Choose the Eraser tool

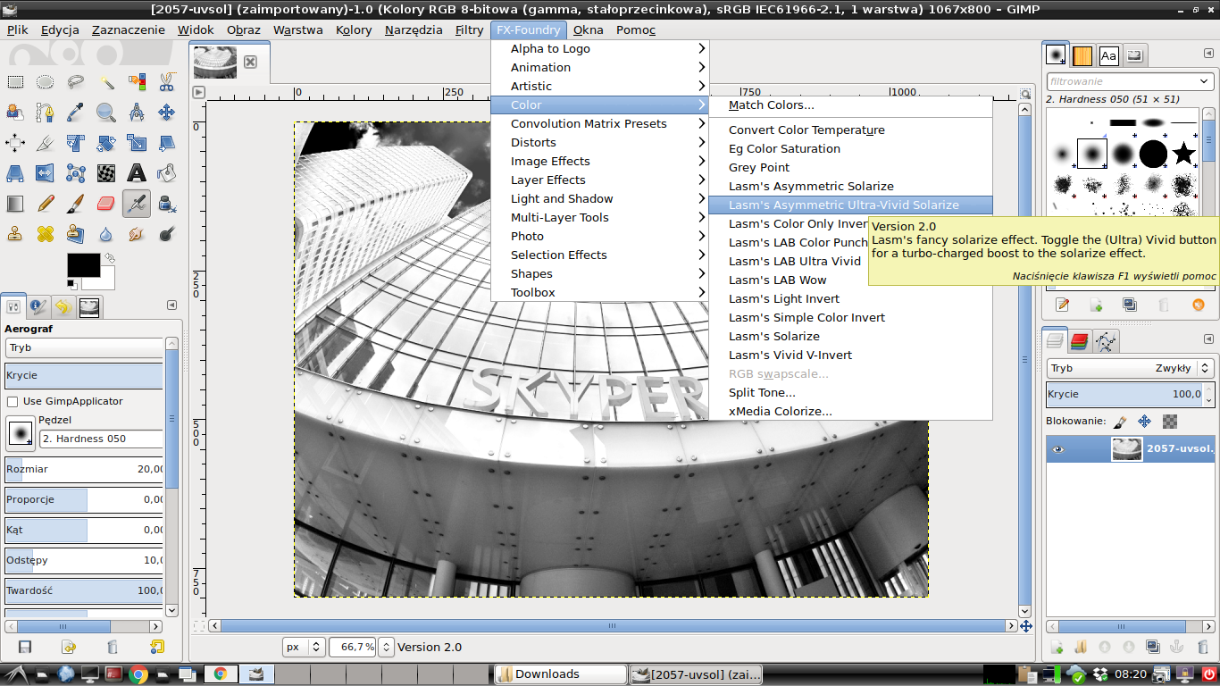click(x=106, y=204)
